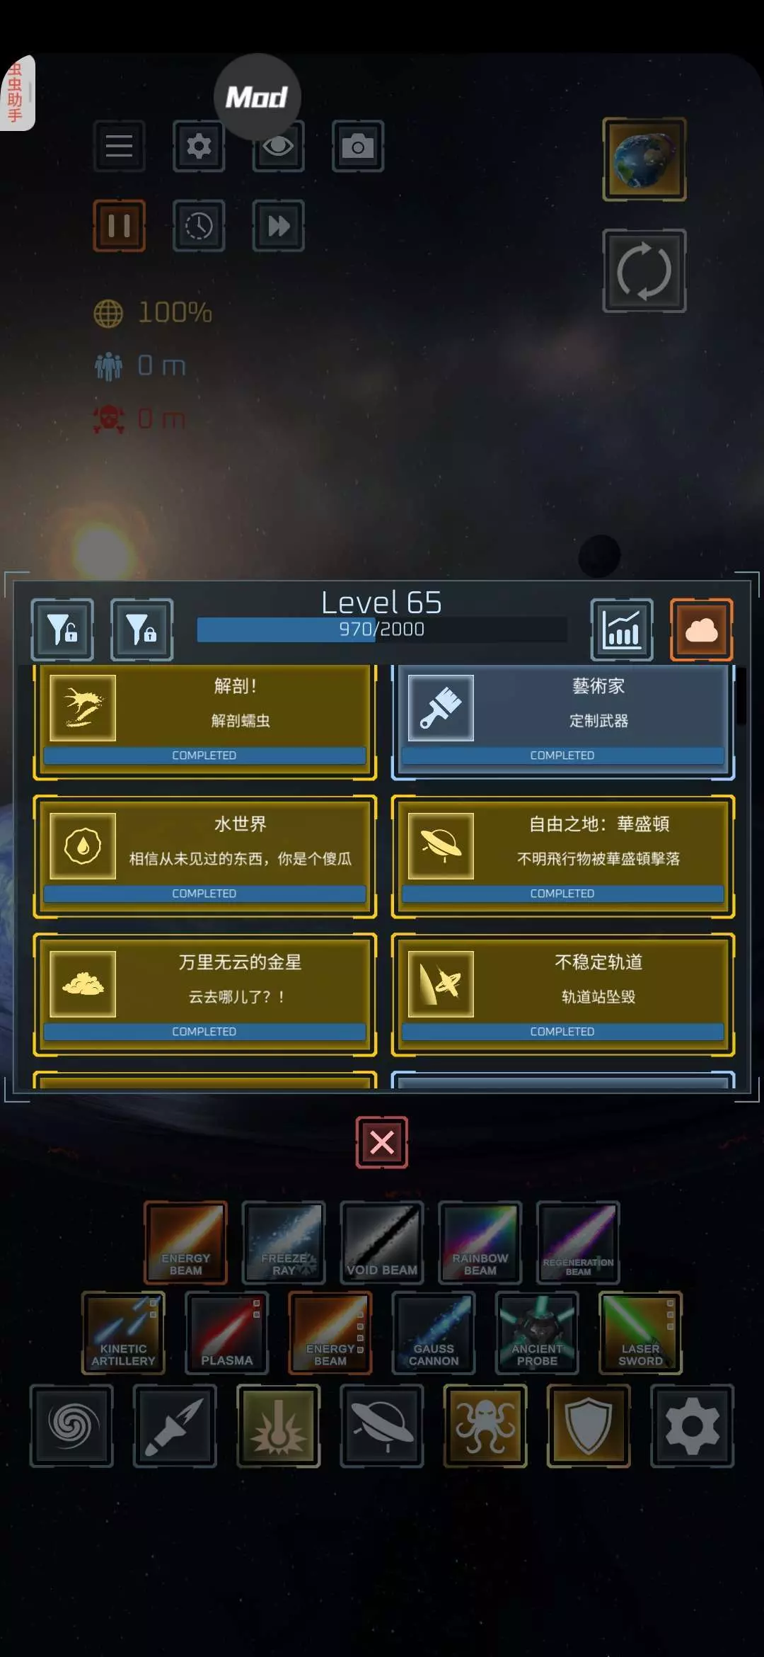764x1657 pixels.
Task: Choose the Void Beam weapon
Action: (382, 1242)
